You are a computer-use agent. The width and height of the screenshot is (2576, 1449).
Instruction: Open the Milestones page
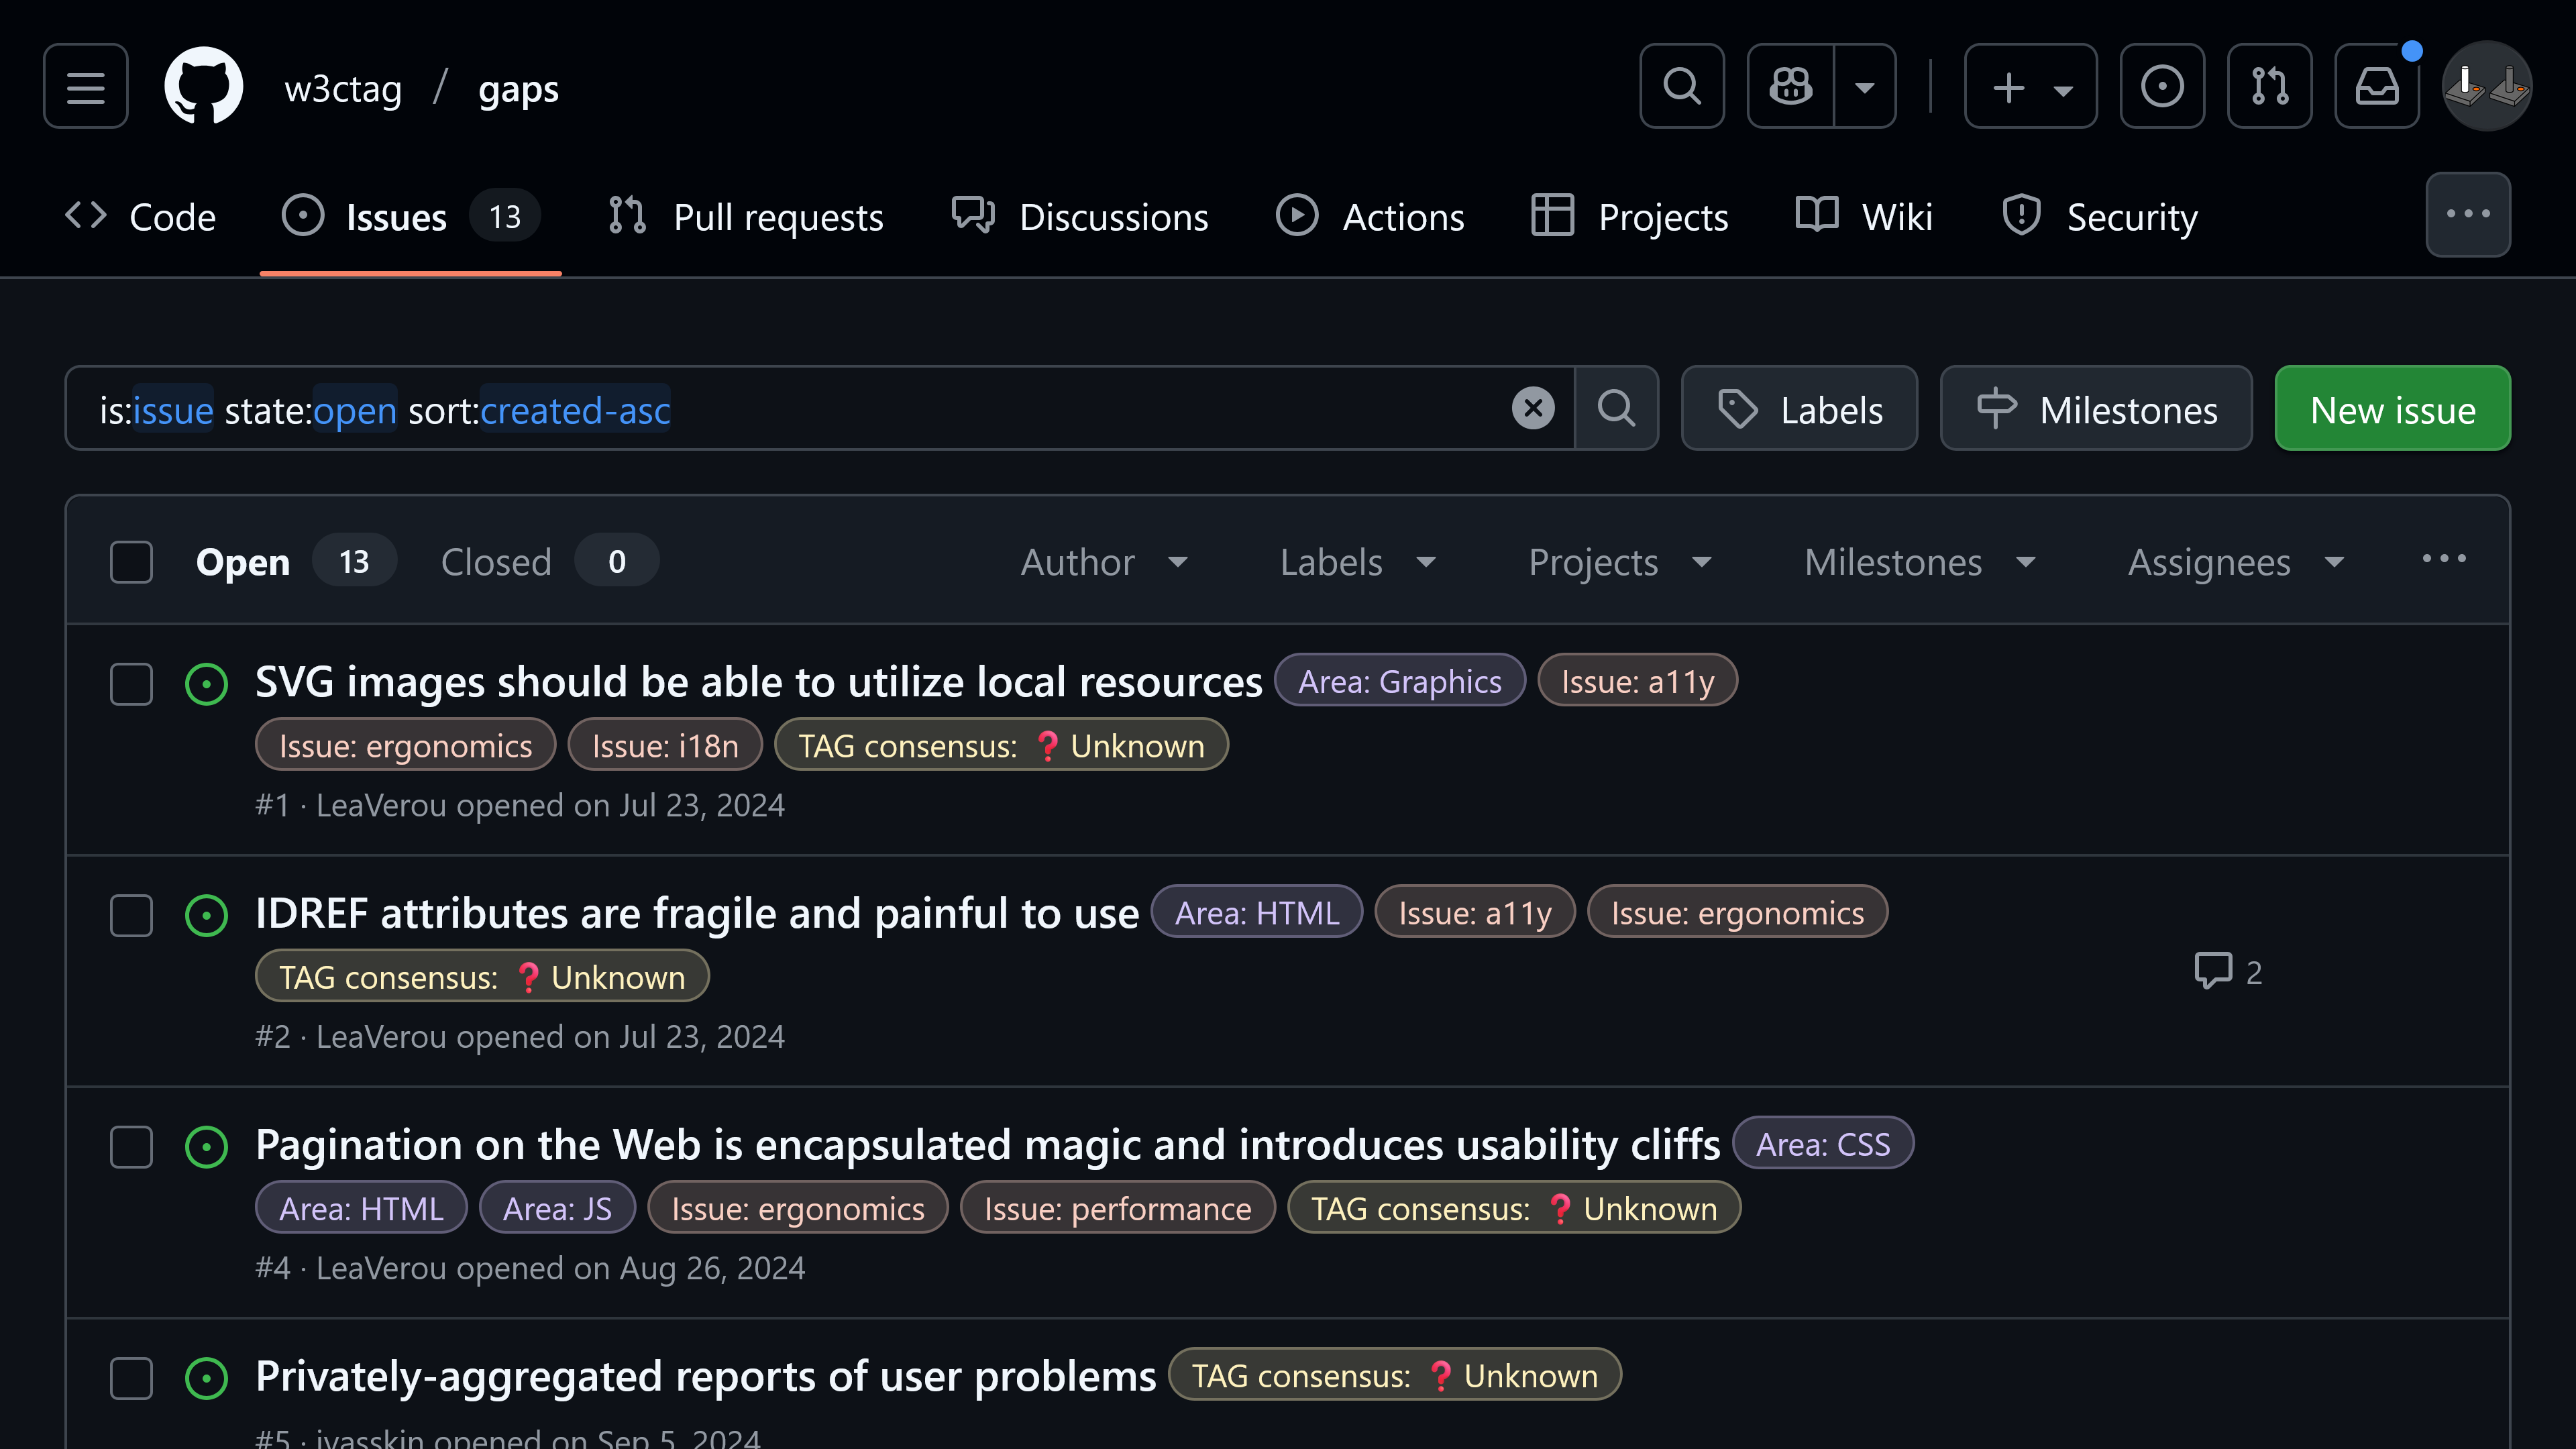click(x=2095, y=408)
